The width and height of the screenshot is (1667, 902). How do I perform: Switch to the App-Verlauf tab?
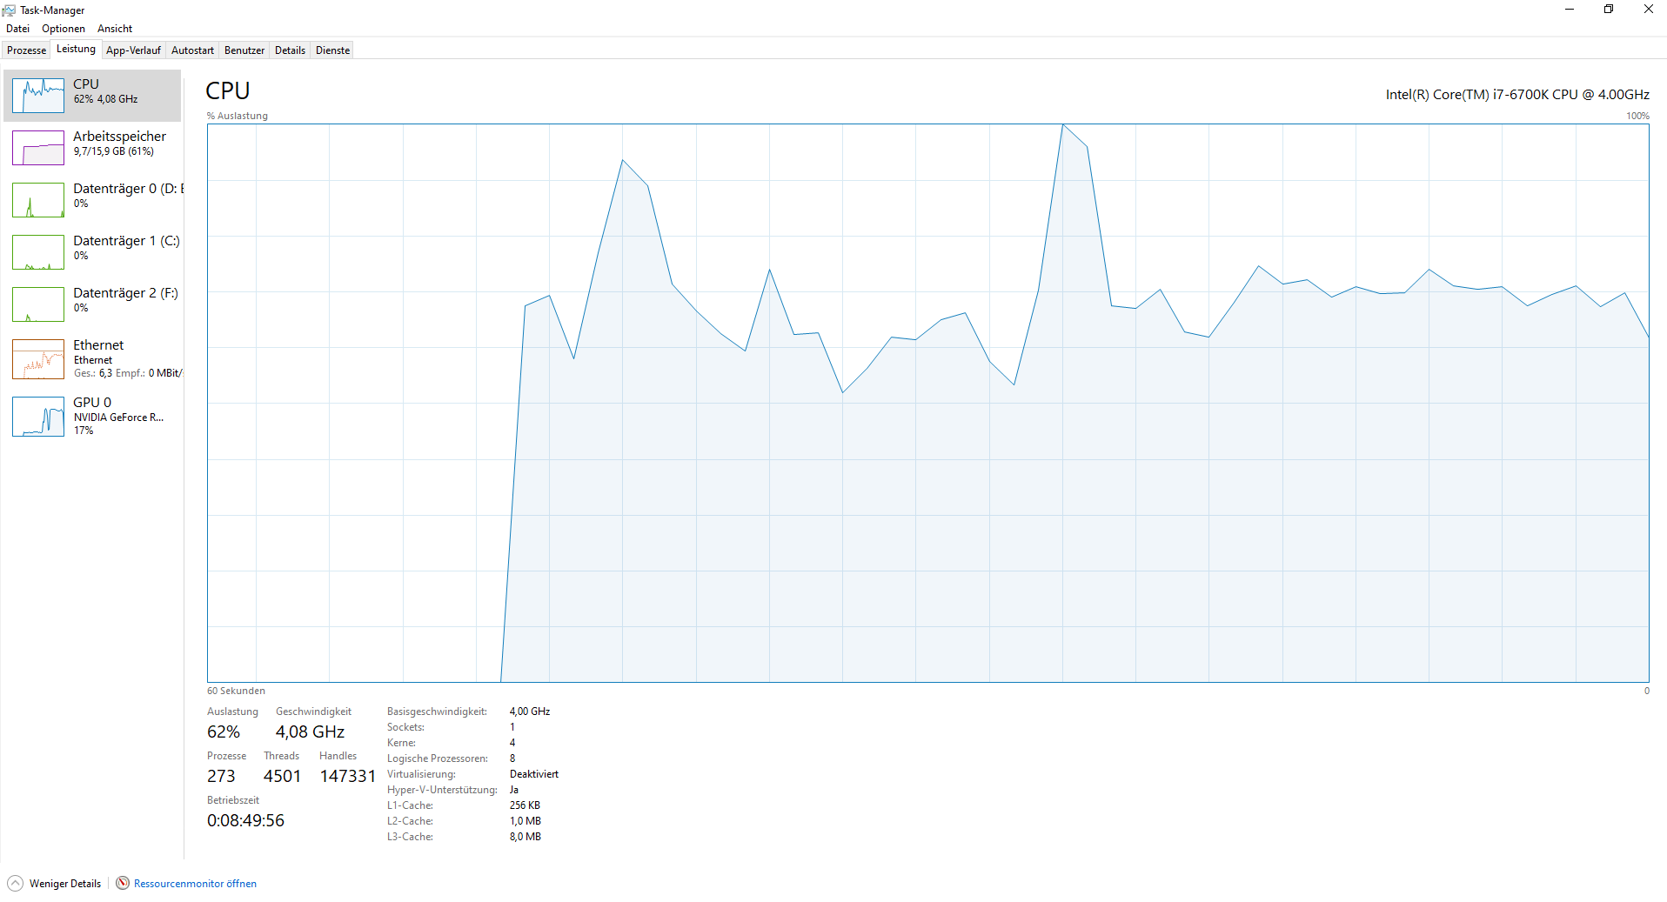coord(133,50)
